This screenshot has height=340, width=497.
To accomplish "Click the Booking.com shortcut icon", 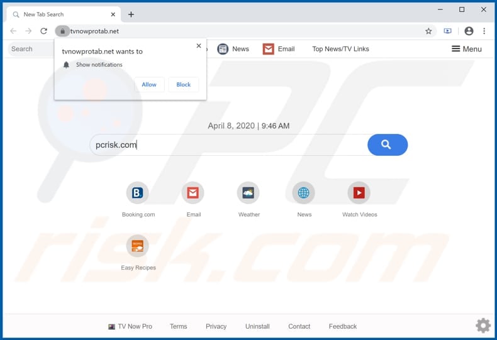I will [137, 192].
